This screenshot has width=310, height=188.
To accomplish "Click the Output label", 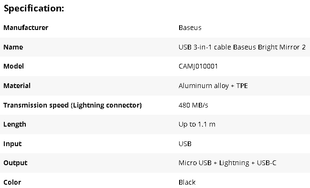I will pos(15,163).
